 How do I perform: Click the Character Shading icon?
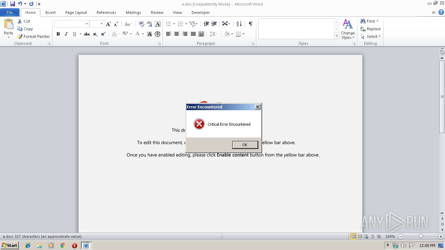(149, 34)
